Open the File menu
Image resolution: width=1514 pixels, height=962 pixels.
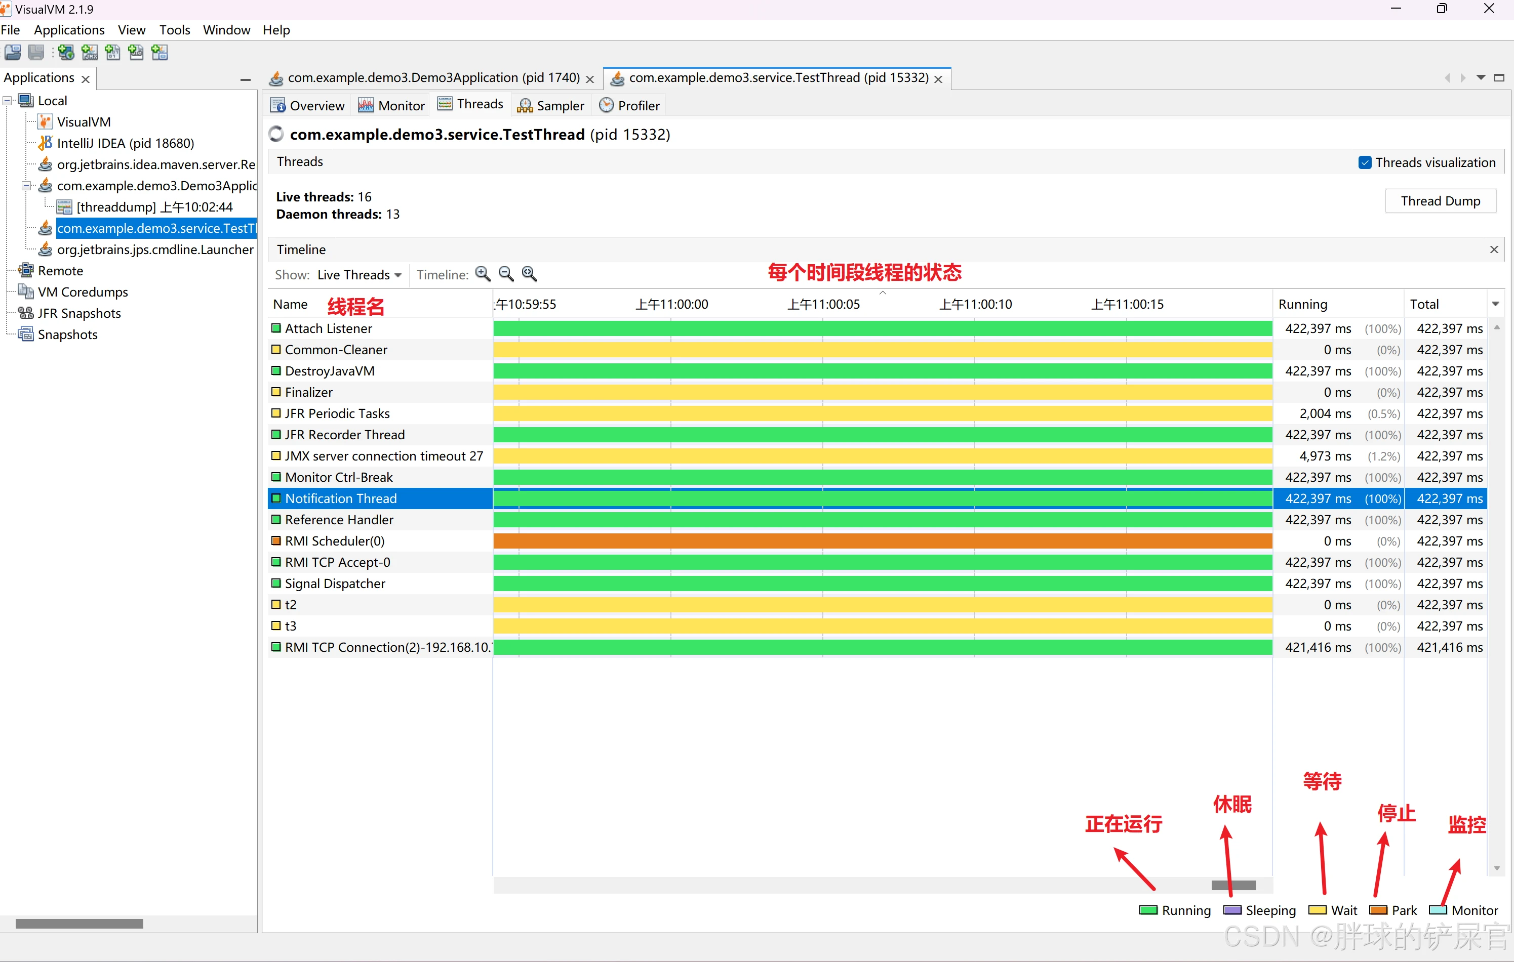pos(11,30)
